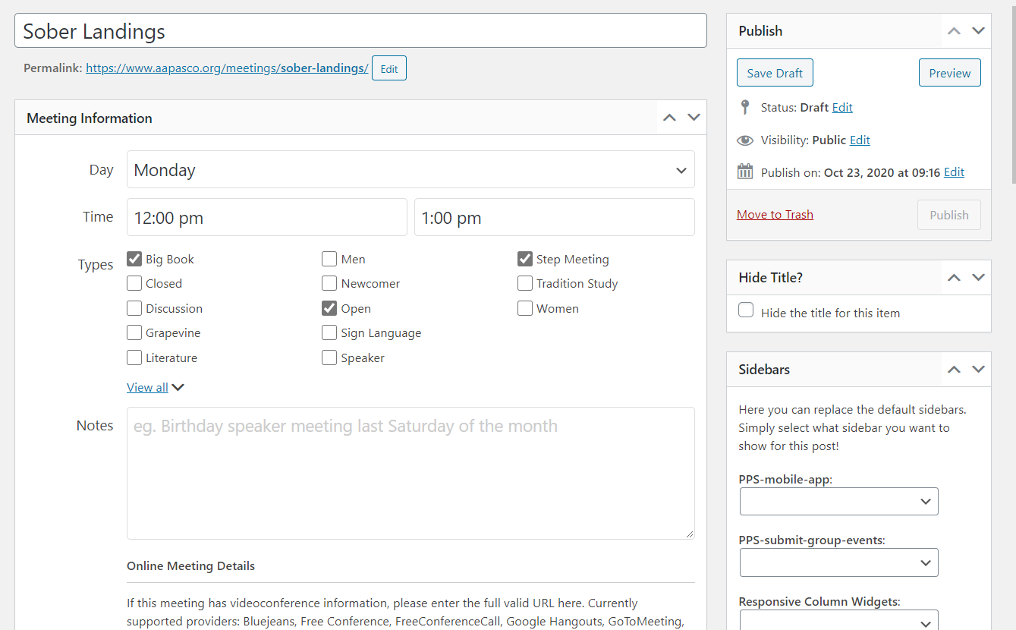Check the Discussion type

click(134, 308)
